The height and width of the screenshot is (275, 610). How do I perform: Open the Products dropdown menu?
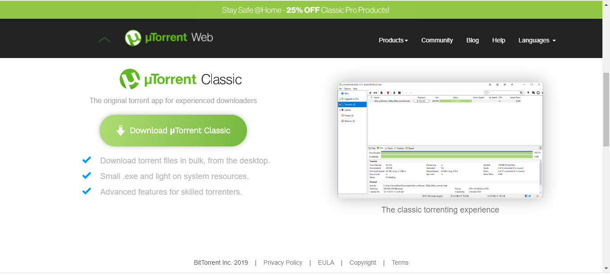(393, 40)
